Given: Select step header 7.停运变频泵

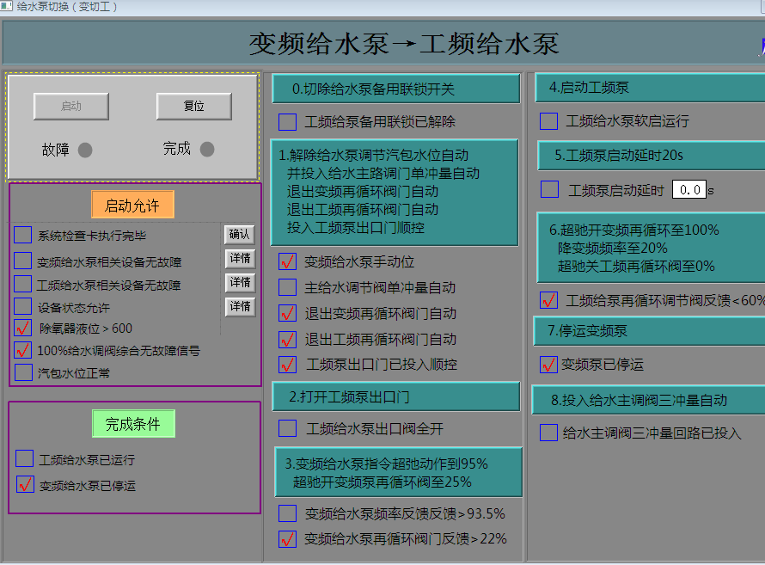Looking at the screenshot, I should tap(649, 332).
